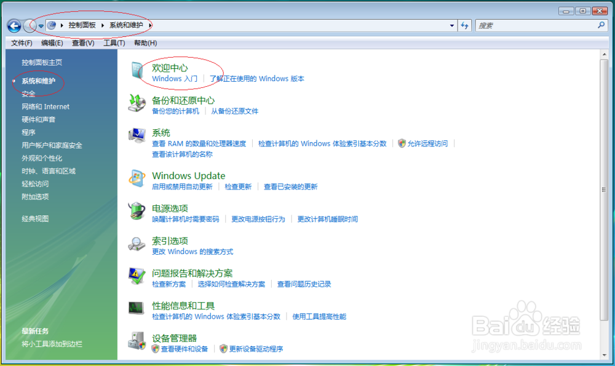Click the 性能信息和工具 icon
This screenshot has height=366, width=615.
(x=136, y=308)
